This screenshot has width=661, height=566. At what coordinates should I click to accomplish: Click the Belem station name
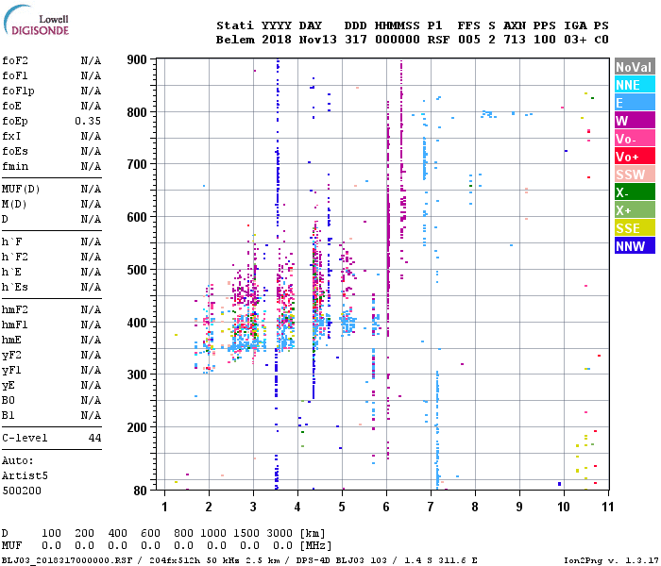(x=235, y=40)
